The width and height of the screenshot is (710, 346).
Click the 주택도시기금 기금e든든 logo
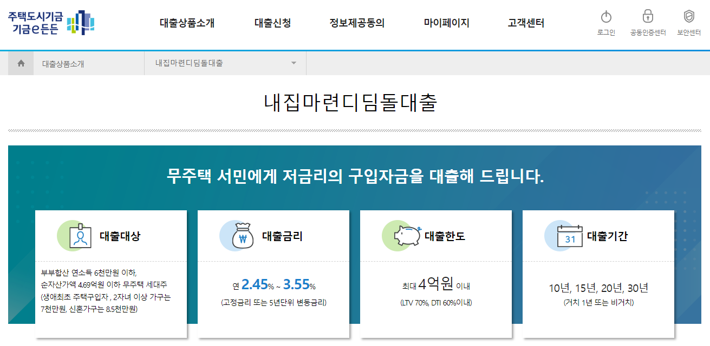(51, 23)
